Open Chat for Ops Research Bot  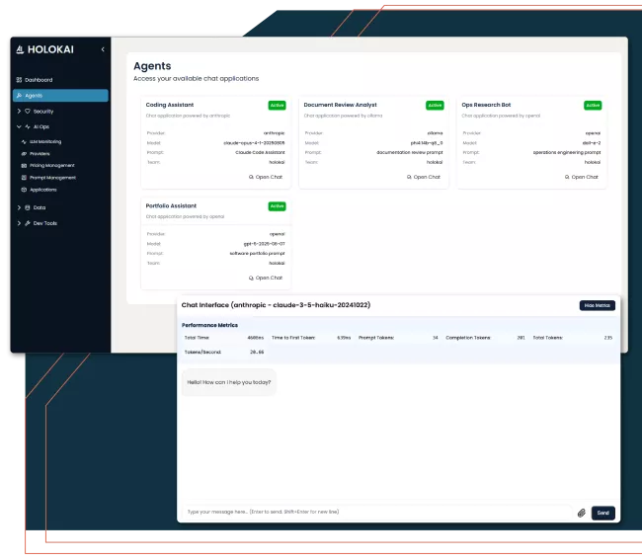(581, 177)
